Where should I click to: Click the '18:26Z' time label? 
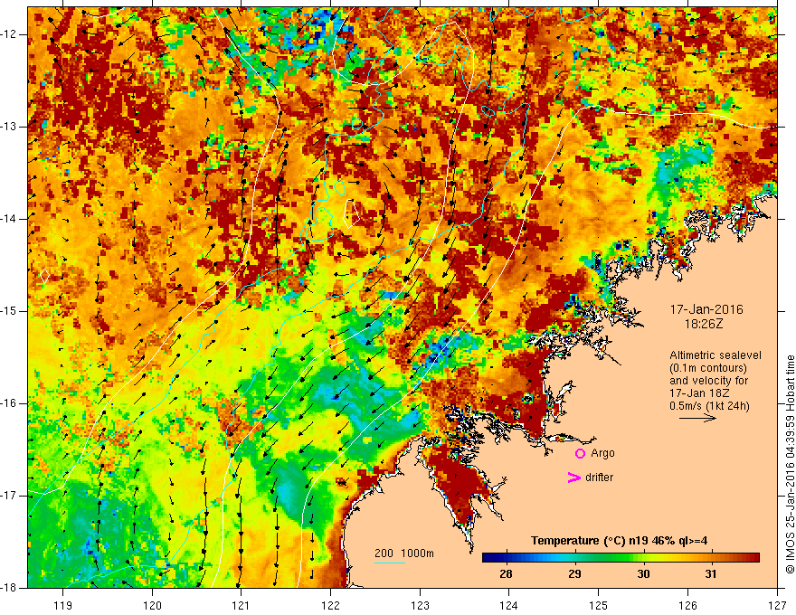(703, 324)
